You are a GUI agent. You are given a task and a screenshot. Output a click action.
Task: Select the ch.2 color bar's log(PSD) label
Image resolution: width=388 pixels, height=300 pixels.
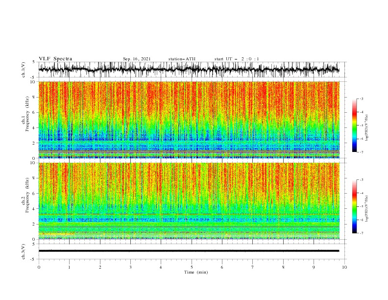(x=367, y=209)
